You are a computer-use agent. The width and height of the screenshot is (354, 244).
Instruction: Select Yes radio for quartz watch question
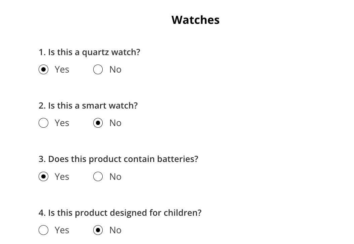point(43,69)
